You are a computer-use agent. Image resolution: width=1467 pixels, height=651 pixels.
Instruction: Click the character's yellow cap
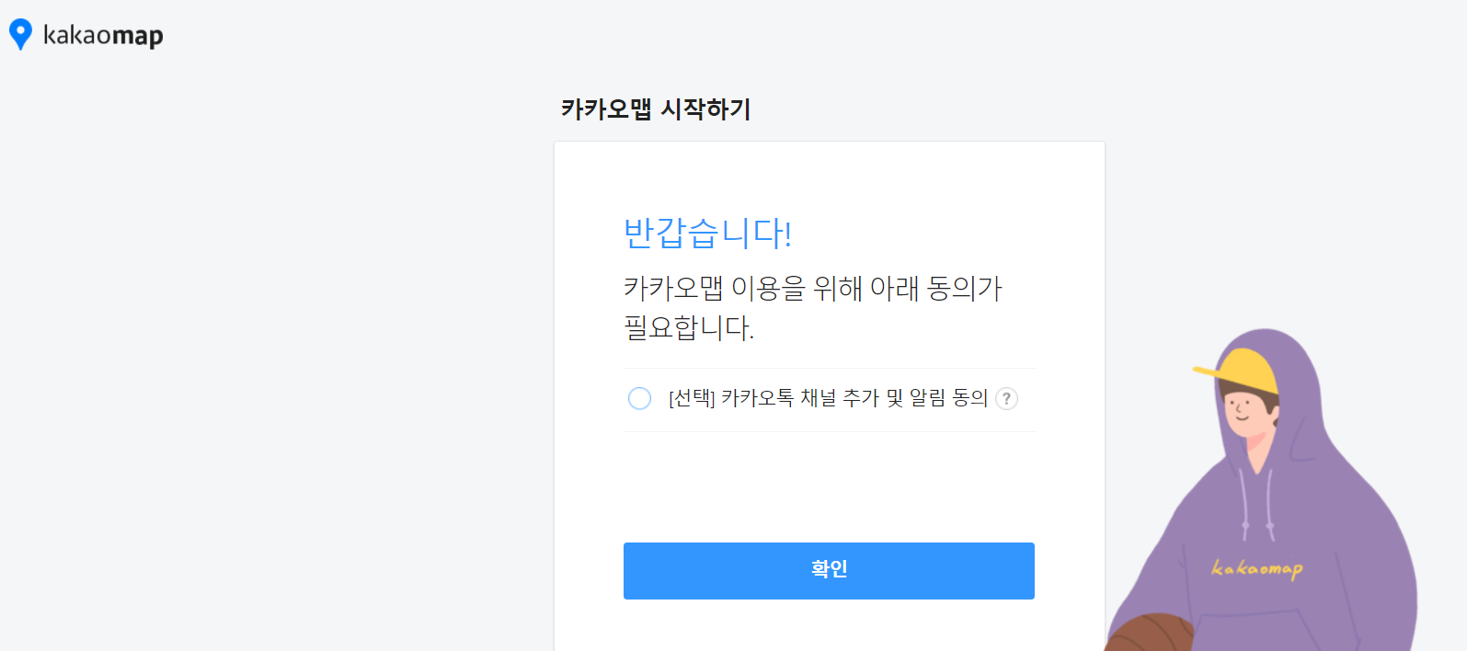(x=1239, y=371)
